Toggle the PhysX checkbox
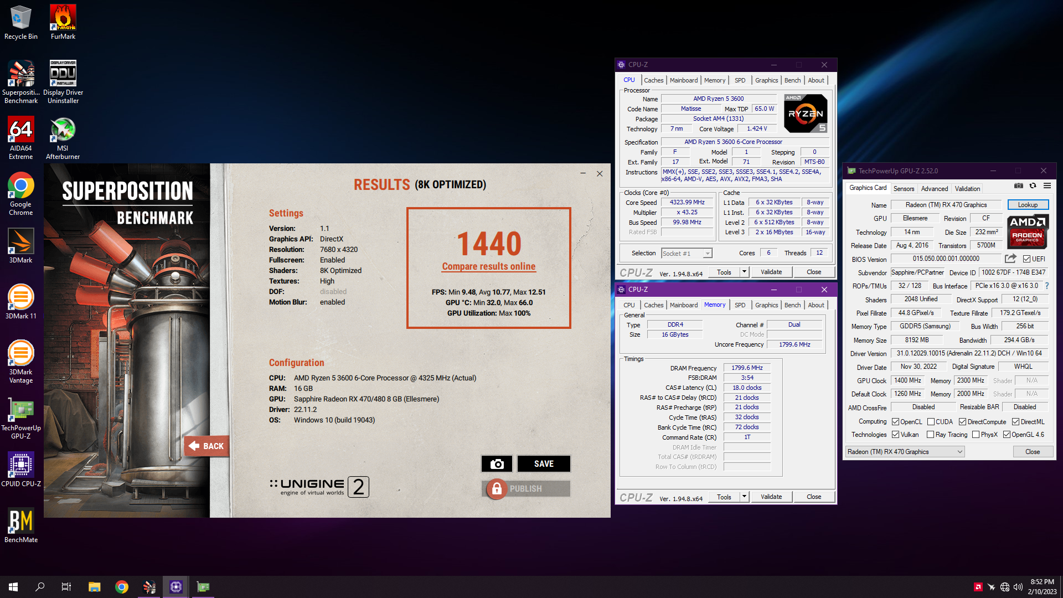This screenshot has width=1063, height=598. (976, 435)
